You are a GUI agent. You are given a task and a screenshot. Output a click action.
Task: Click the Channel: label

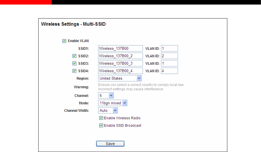click(x=82, y=96)
